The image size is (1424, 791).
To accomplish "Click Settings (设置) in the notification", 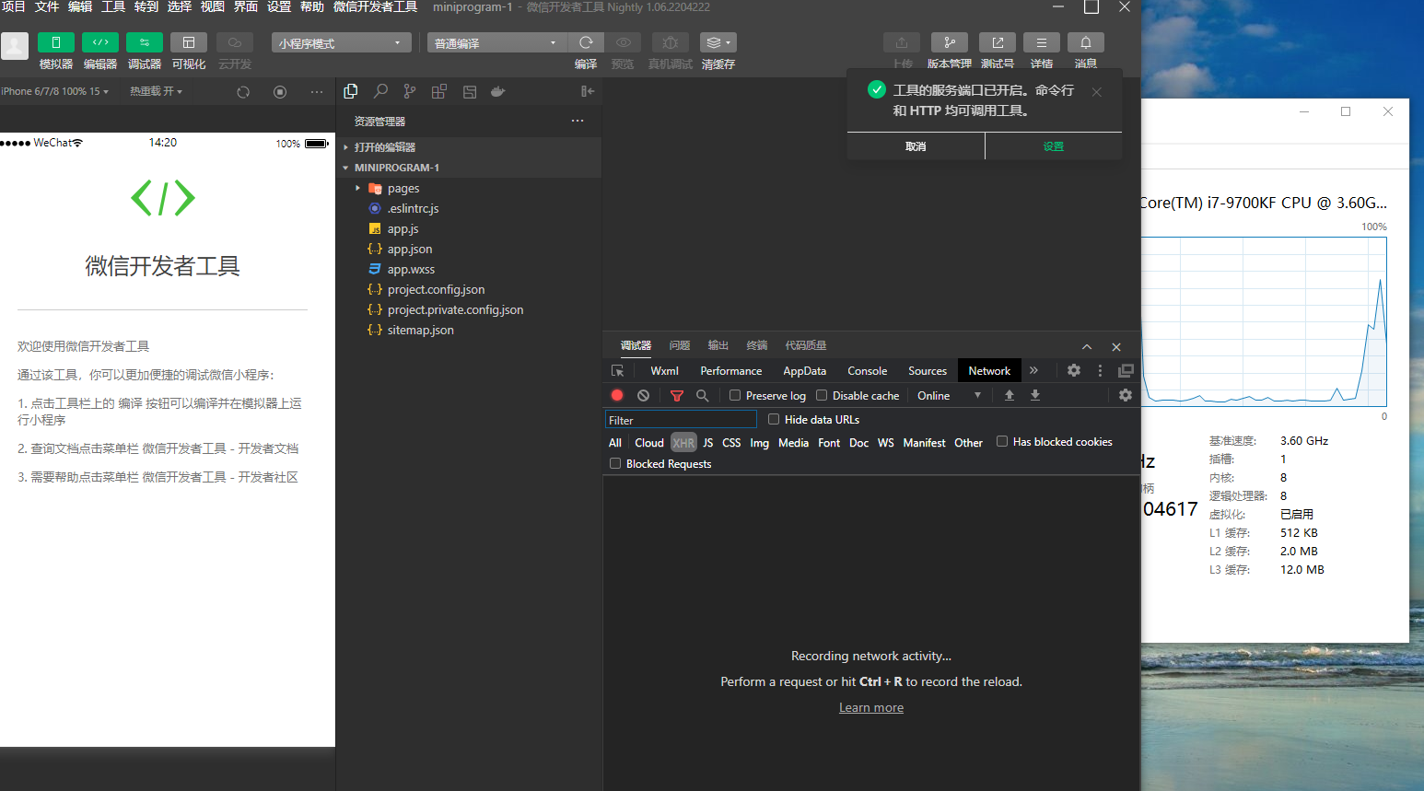I will pos(1054,146).
